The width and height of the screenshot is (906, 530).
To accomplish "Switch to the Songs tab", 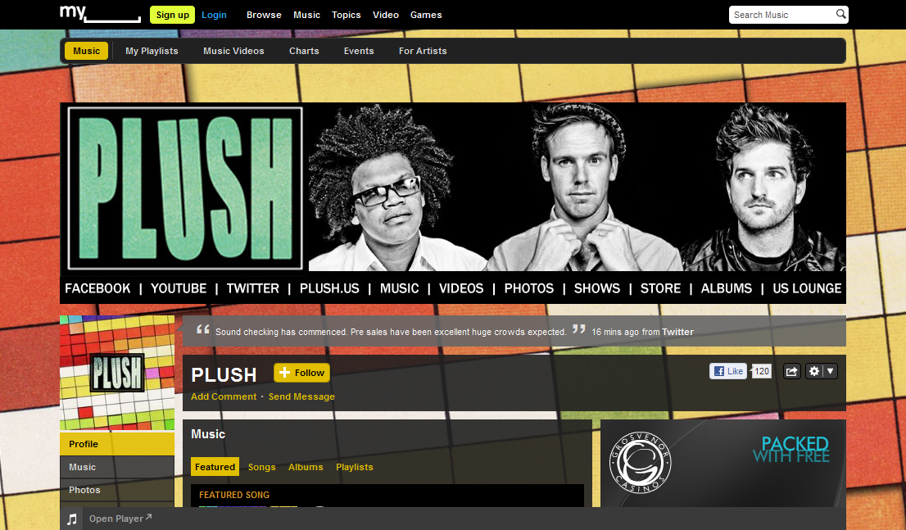I will tap(262, 467).
